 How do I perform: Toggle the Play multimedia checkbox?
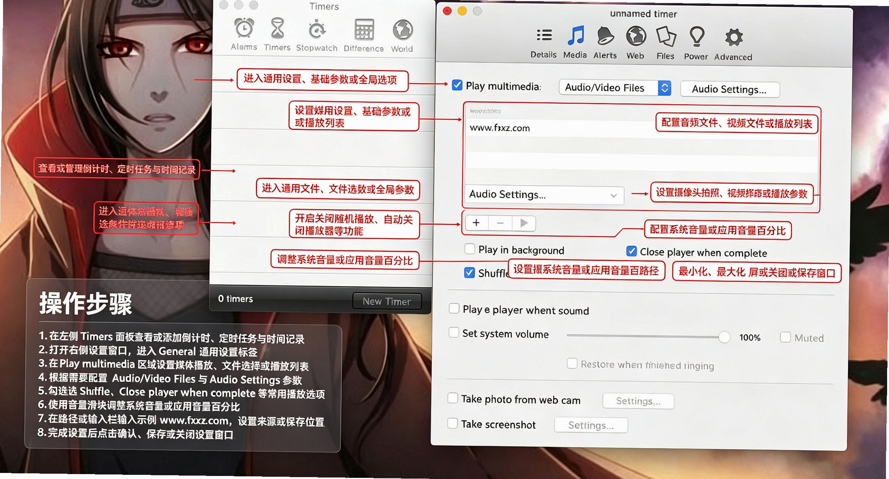457,85
